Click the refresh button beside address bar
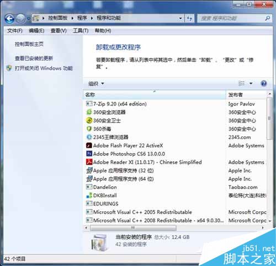276x266 pixels. (x=189, y=18)
